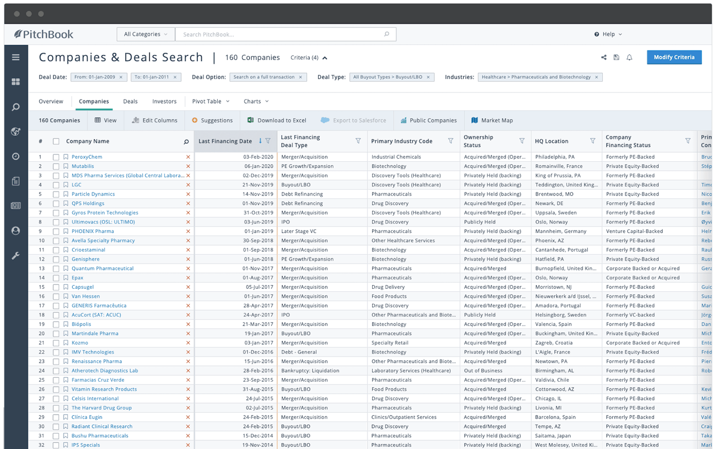Open the news icon in sidebar

(16, 206)
